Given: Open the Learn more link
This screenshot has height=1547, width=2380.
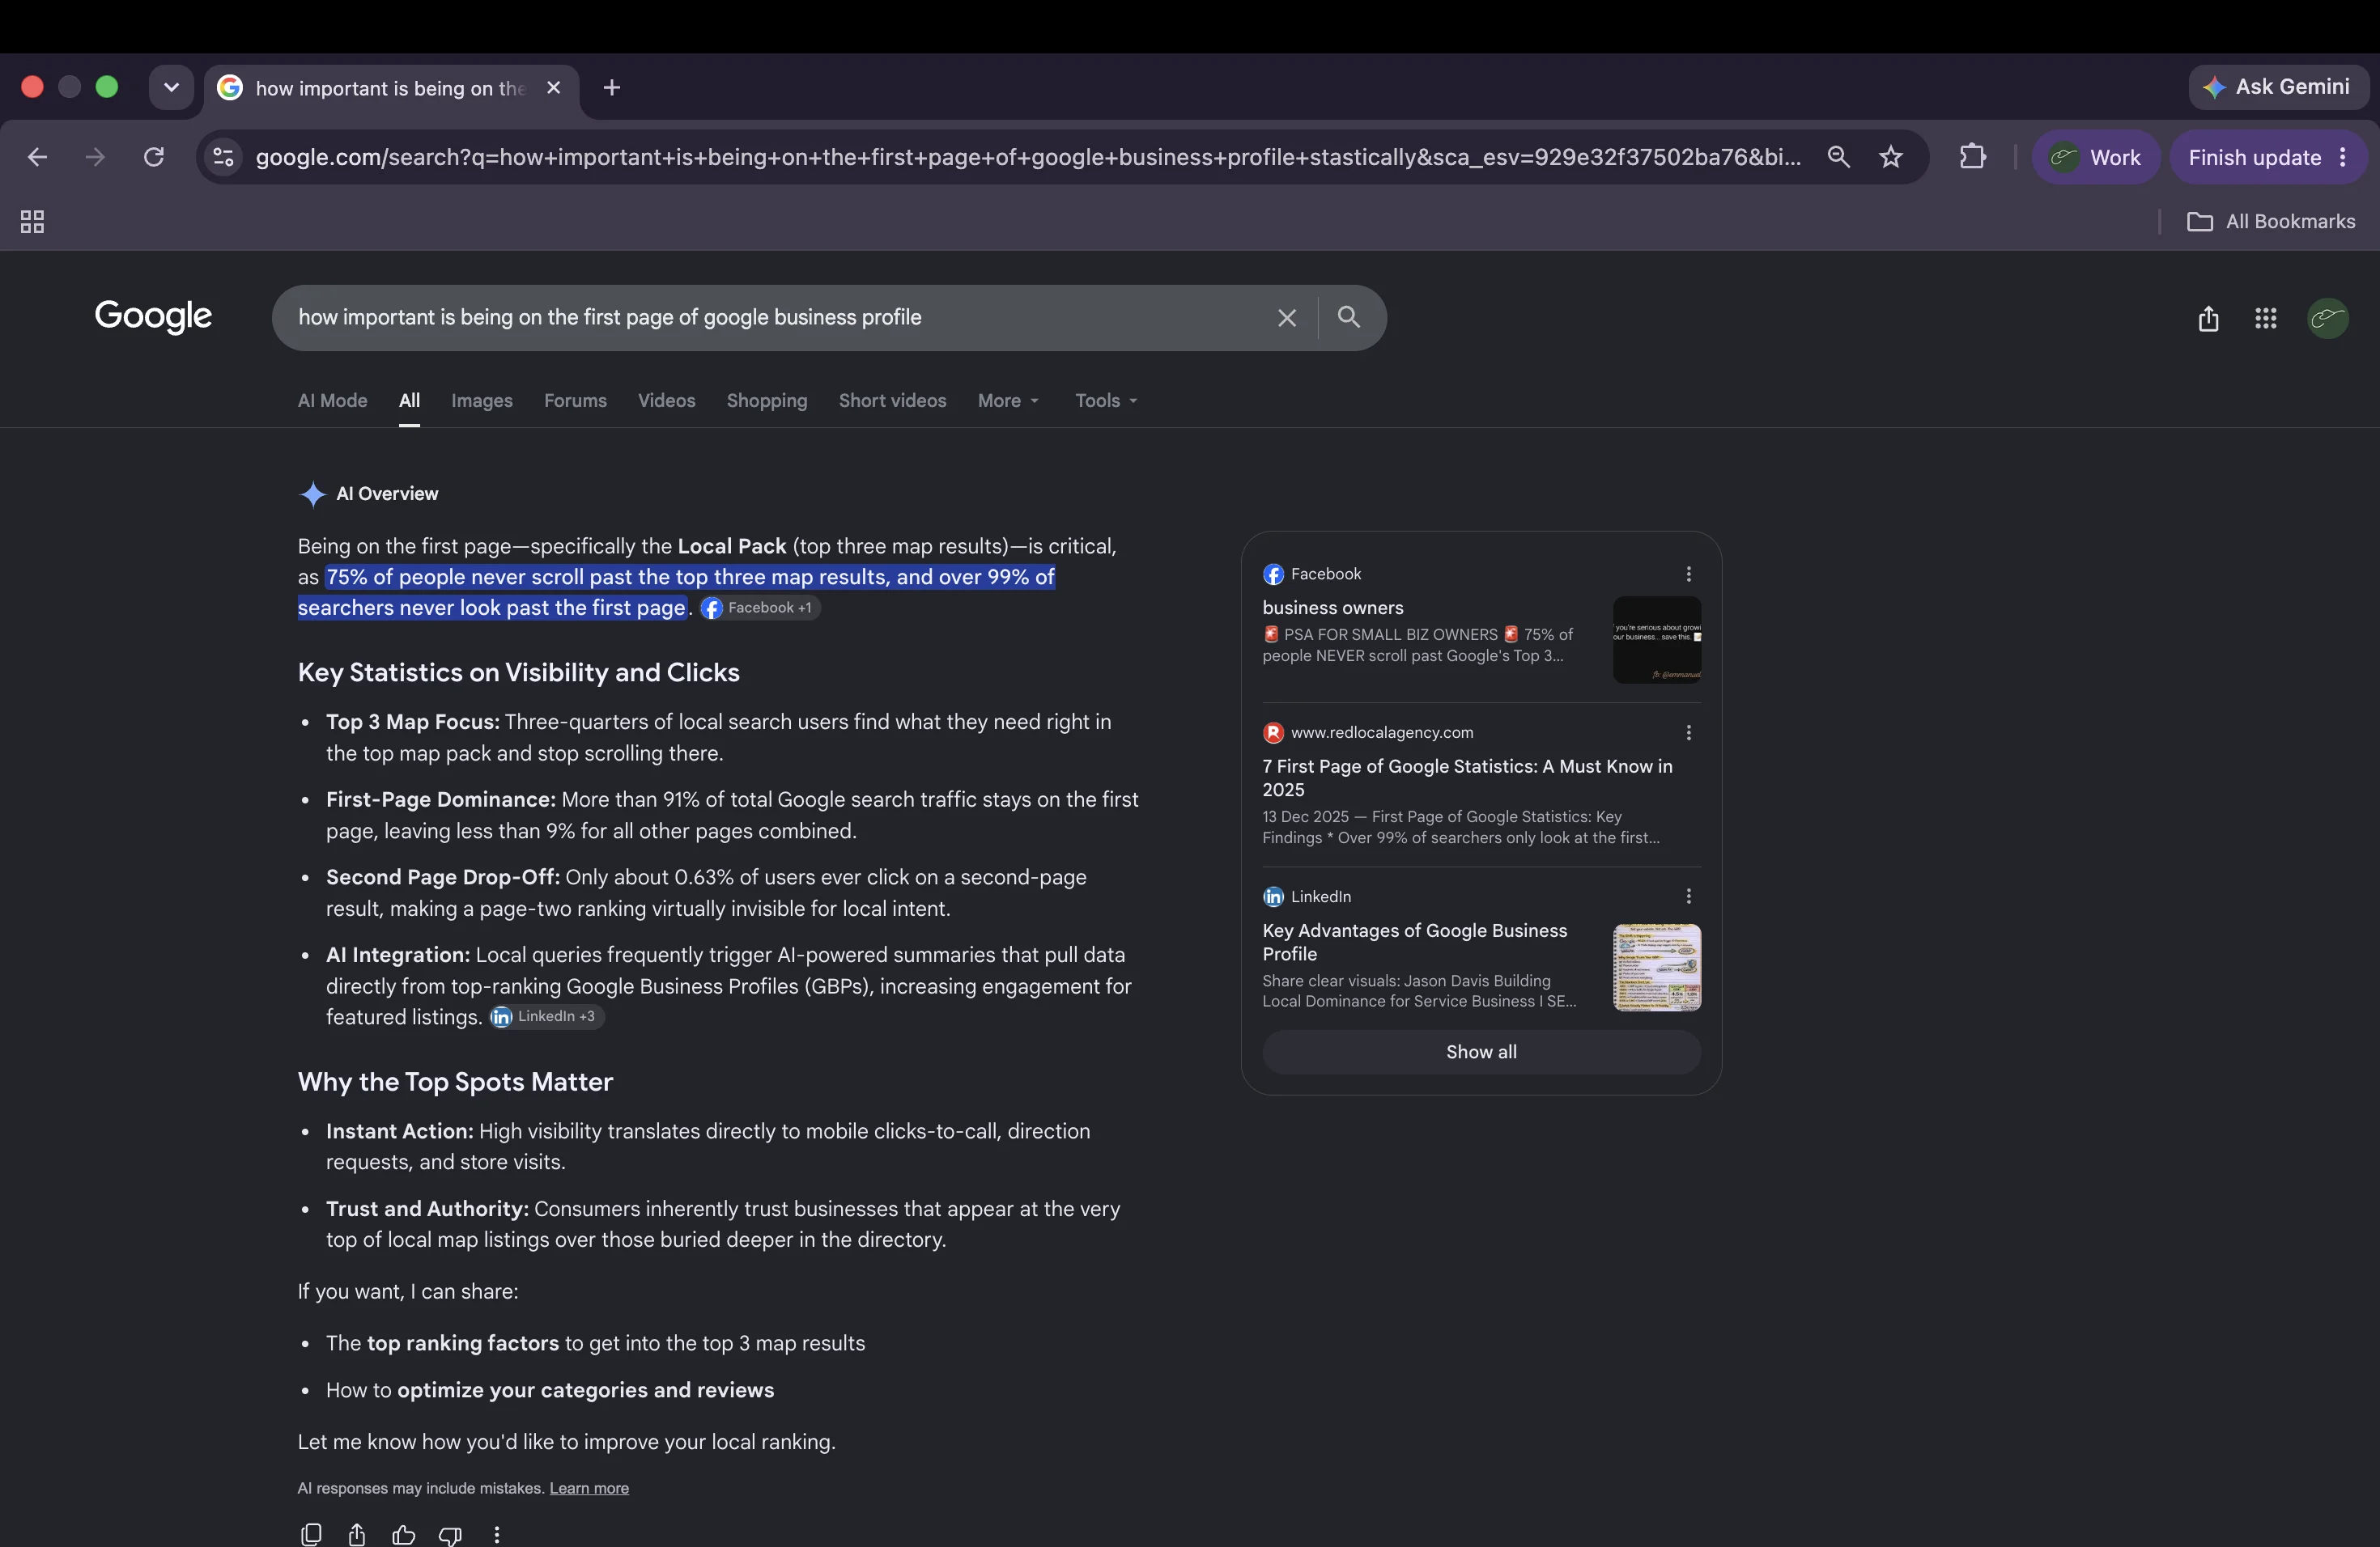Looking at the screenshot, I should tap(589, 1488).
